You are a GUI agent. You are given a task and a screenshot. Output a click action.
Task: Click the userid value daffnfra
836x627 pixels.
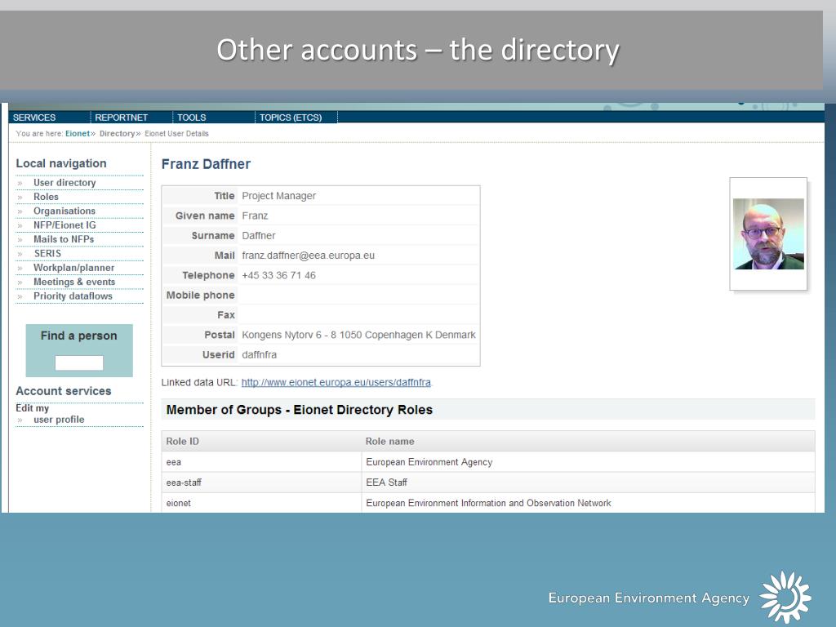[259, 354]
